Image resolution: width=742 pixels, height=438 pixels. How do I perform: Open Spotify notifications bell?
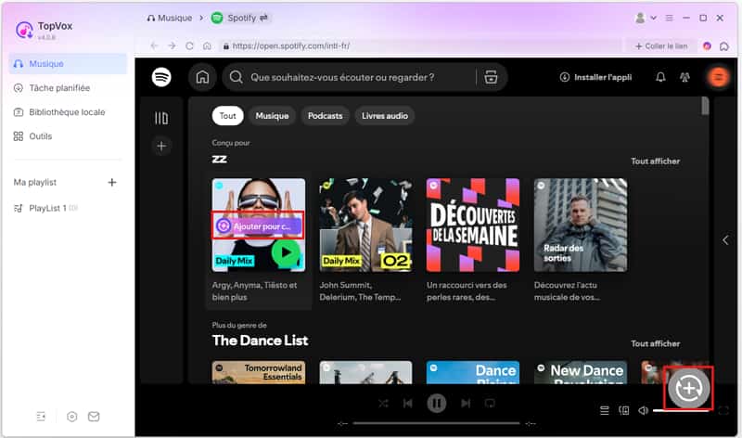pyautogui.click(x=660, y=77)
